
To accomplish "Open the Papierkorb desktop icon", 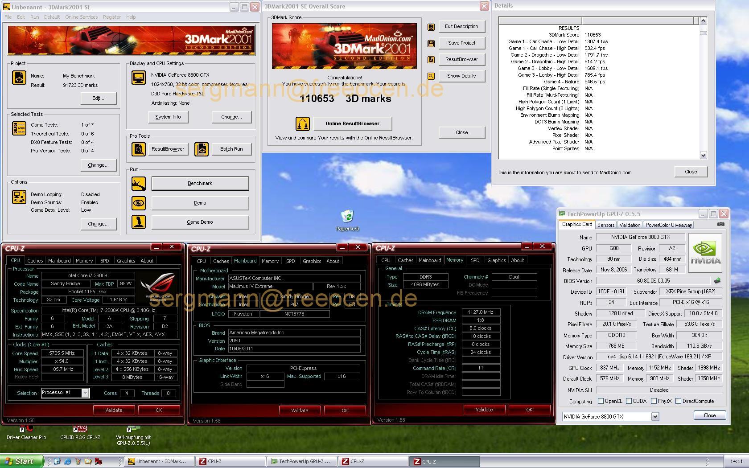I will pyautogui.click(x=347, y=220).
